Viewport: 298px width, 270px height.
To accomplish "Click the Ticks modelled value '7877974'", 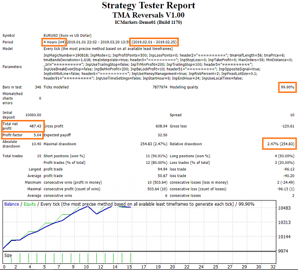I will 160,87.
